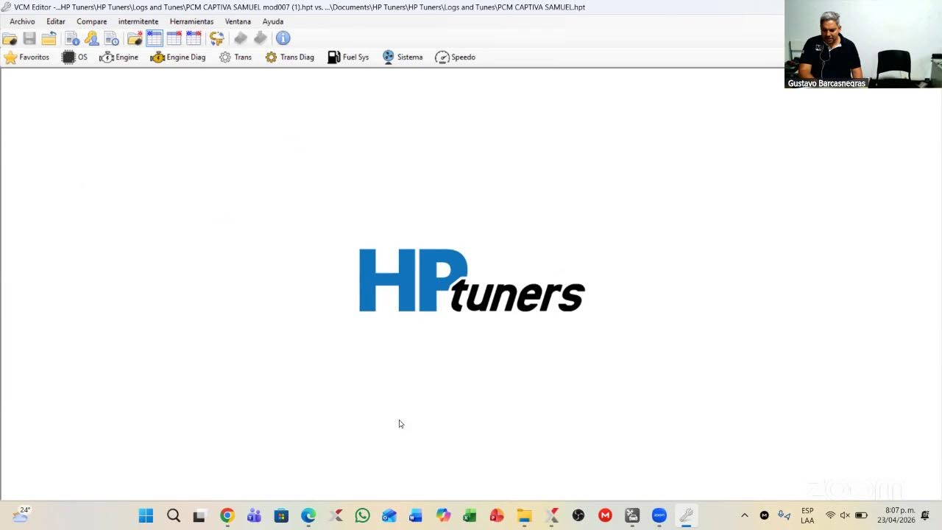Viewport: 942px width, 530px height.
Task: Open the intermitente menu
Action: pyautogui.click(x=138, y=21)
